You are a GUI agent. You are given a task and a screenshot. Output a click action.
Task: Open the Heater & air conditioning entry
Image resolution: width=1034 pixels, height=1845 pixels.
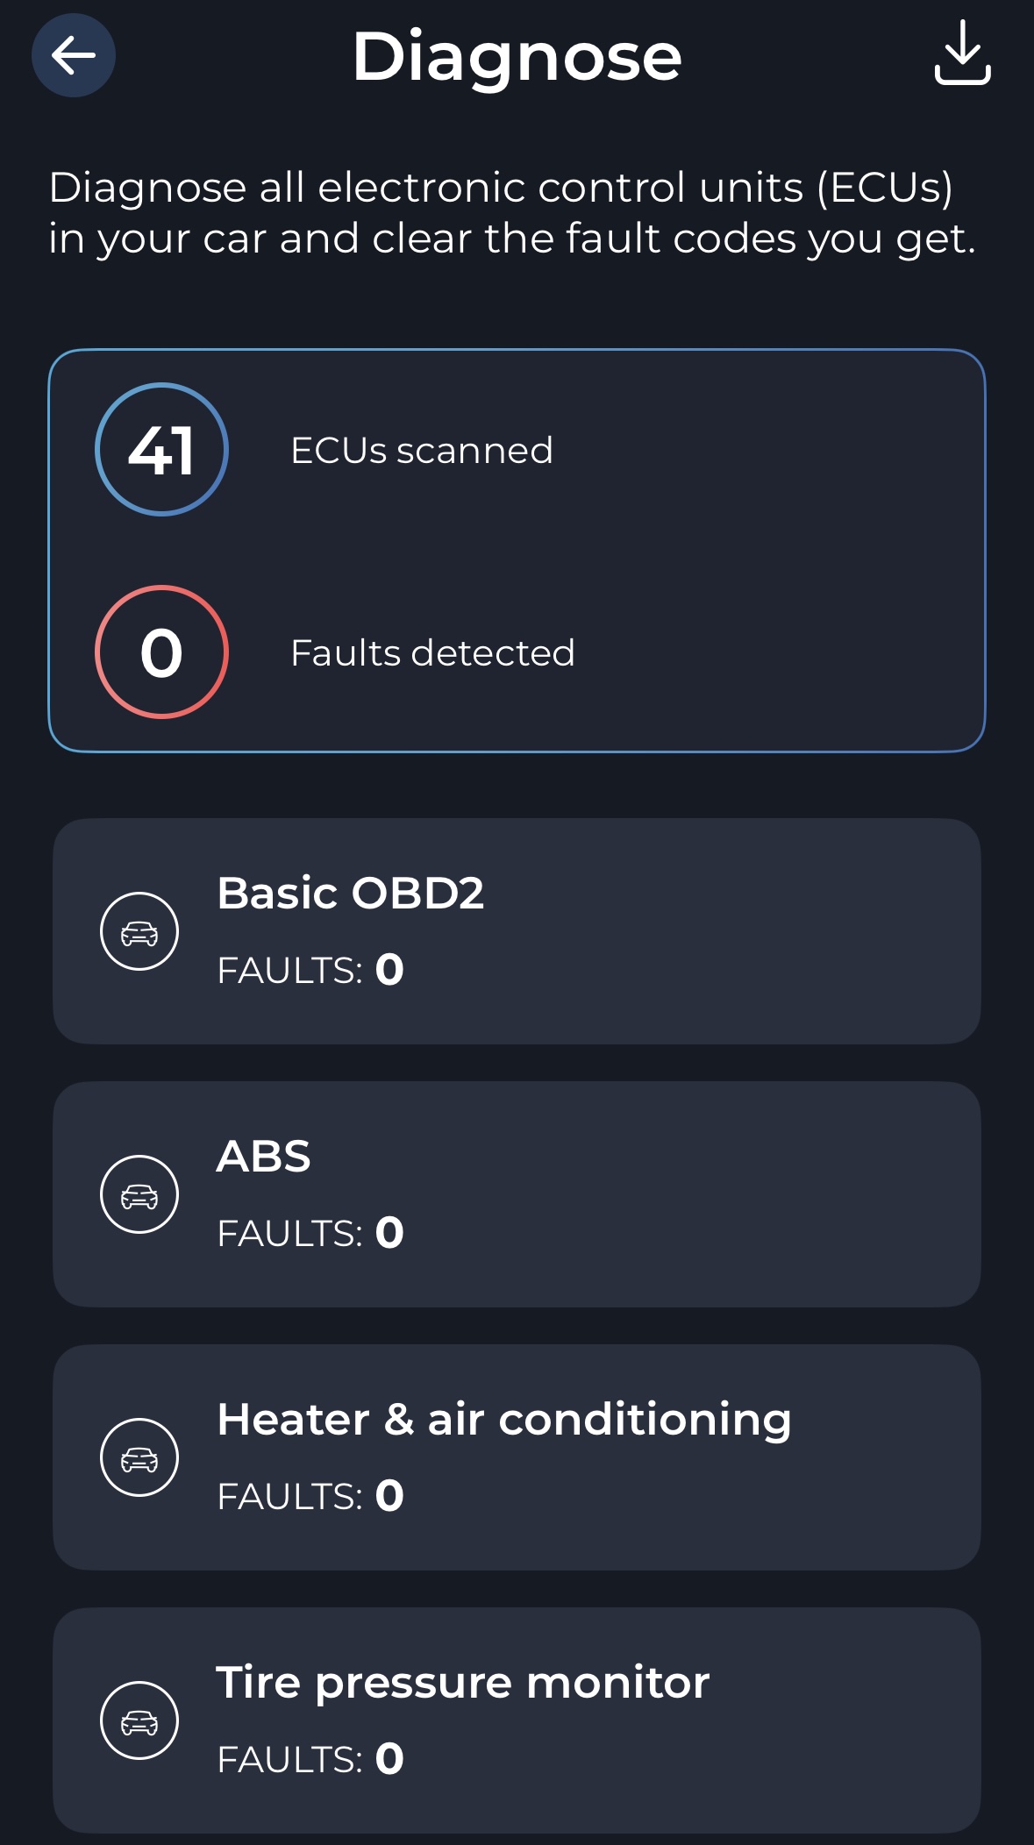pyautogui.click(x=517, y=1457)
